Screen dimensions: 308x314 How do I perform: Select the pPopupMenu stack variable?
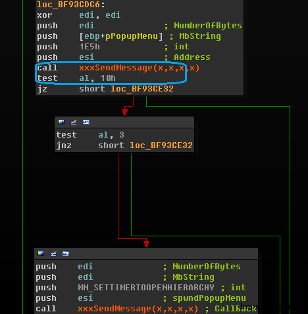click(x=132, y=36)
